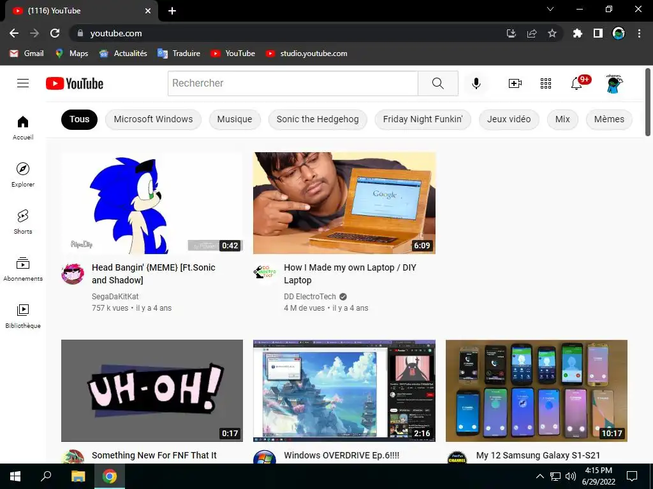Play the Samsung phones thumbnail video
Screen dimensions: 653x489
[536, 390]
